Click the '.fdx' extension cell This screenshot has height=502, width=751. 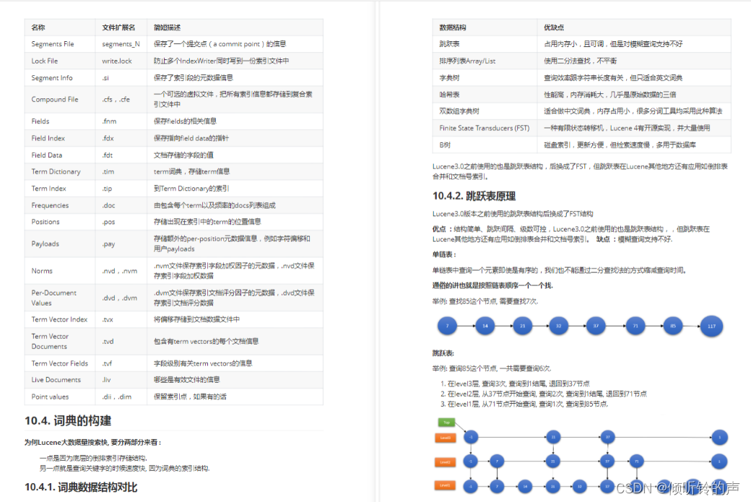pyautogui.click(x=121, y=138)
